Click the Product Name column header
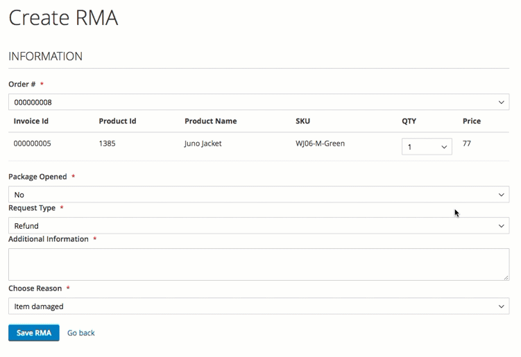The image size is (521, 357). (x=210, y=121)
